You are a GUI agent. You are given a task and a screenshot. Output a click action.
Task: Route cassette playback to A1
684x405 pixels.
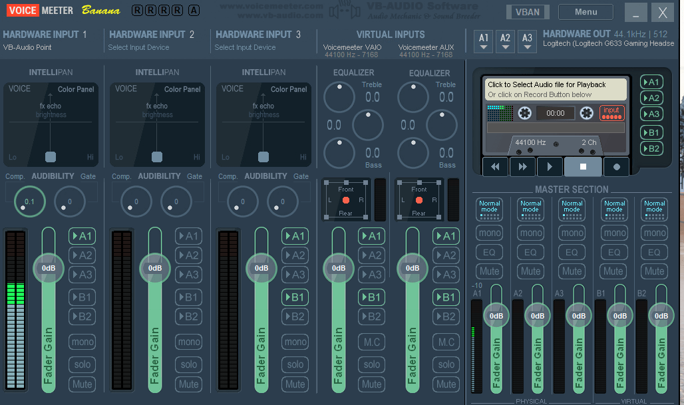click(x=651, y=82)
